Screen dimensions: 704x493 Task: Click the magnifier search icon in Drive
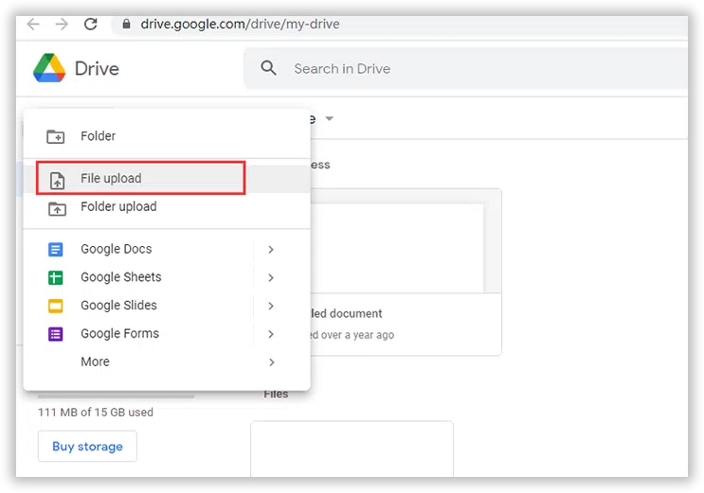(x=269, y=68)
